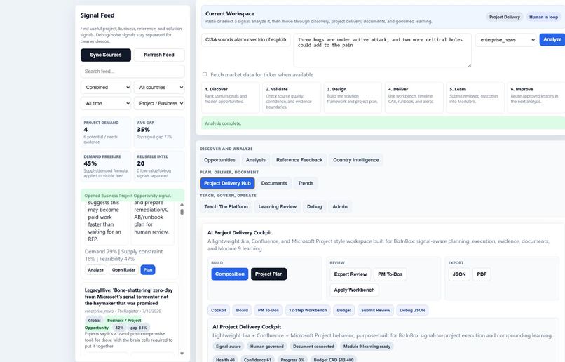Click the Composition build button
Image resolution: width=565 pixels, height=362 pixels.
coord(230,274)
